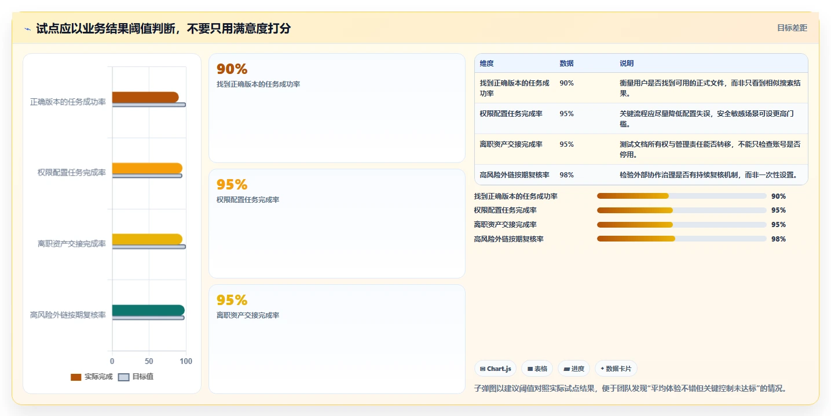The width and height of the screenshot is (831, 416).
Task: Click the 98% value in the table
Action: [567, 174]
